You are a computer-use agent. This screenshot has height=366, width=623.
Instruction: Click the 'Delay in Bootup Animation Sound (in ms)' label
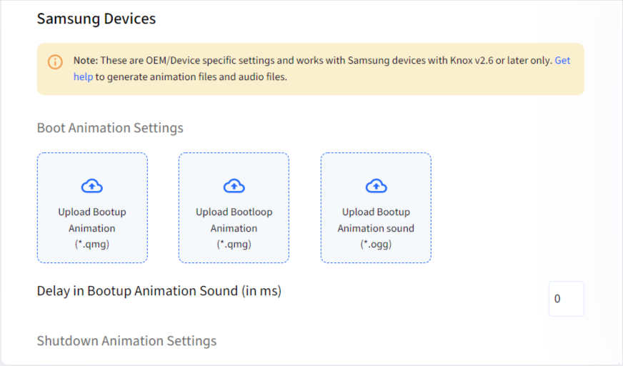[x=159, y=291]
